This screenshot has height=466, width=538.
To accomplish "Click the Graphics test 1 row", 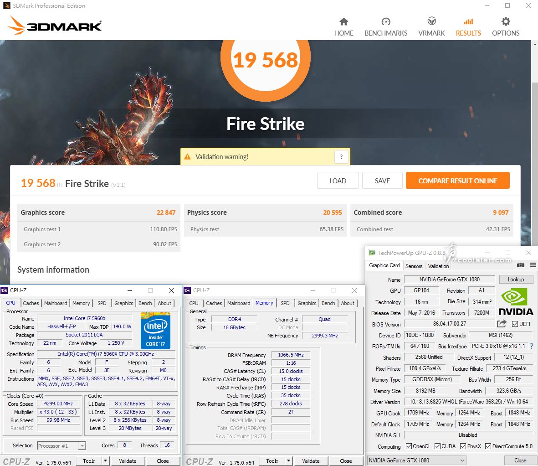I will tap(99, 229).
